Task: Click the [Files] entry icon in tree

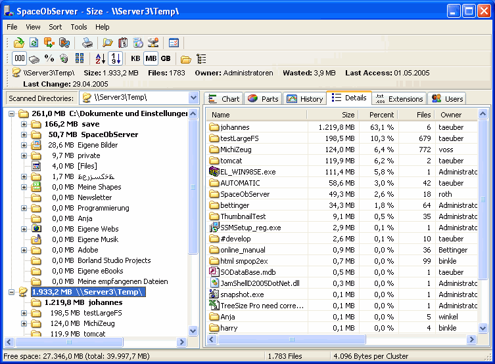Action: pyautogui.click(x=36, y=166)
